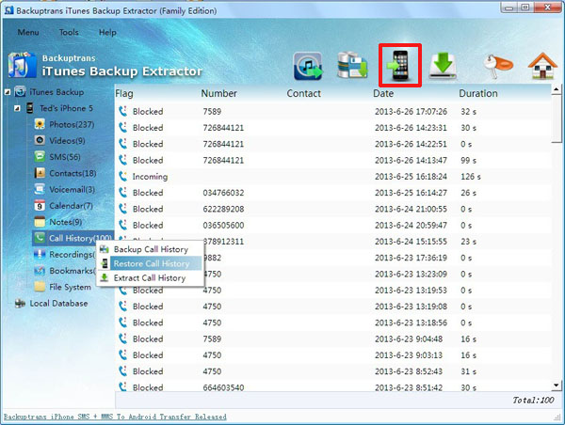The image size is (565, 425).
Task: Click the registration keys toolbar icon
Action: click(498, 66)
